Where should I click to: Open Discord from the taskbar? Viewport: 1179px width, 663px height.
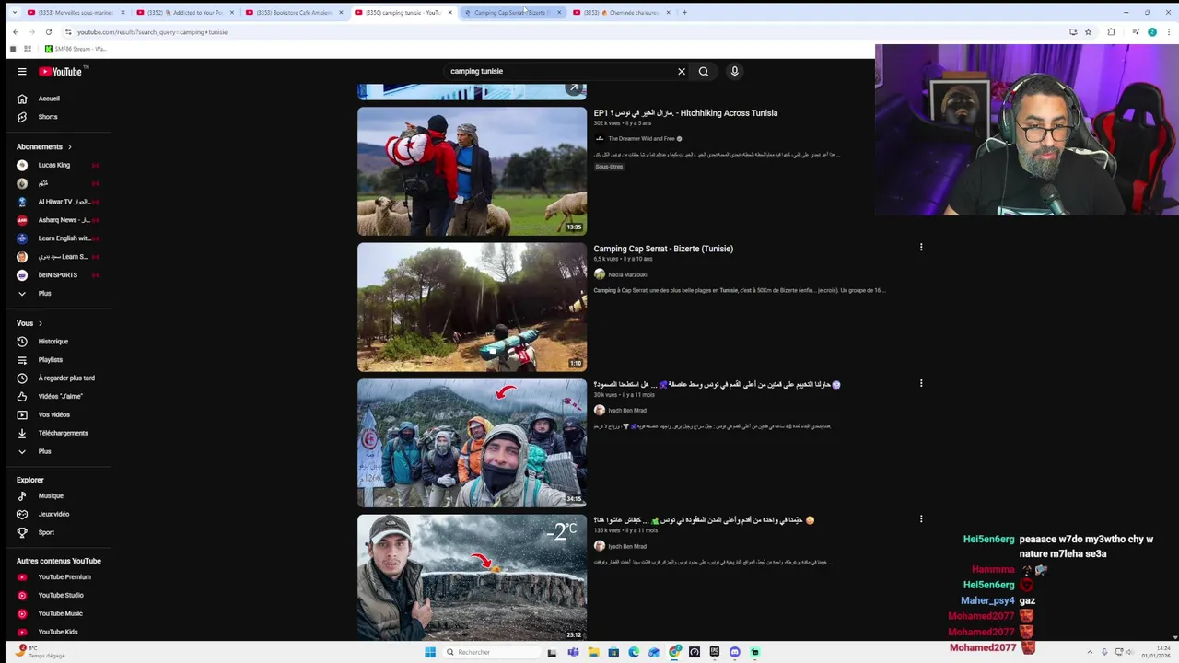click(734, 652)
